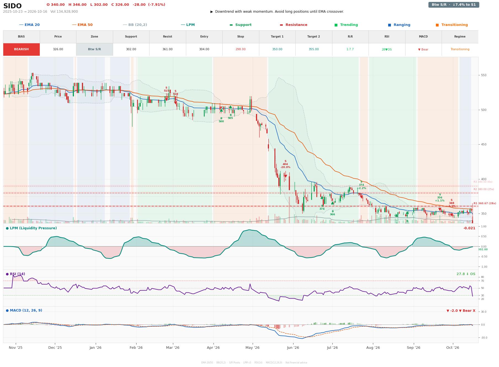Click the RSI 27.8 OS reading
The width and height of the screenshot is (499, 367).
coord(466,274)
